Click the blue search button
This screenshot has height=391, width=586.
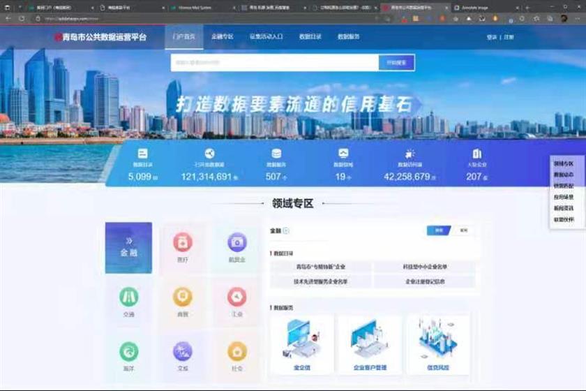396,63
